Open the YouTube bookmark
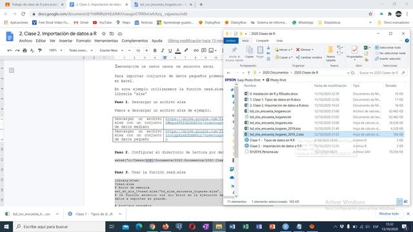 point(102,23)
